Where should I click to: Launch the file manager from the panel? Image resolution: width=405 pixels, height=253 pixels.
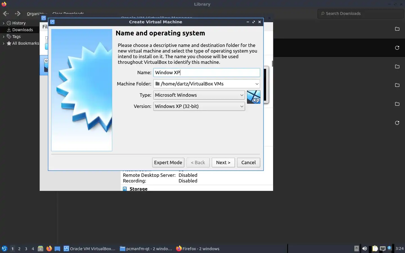click(x=40, y=249)
